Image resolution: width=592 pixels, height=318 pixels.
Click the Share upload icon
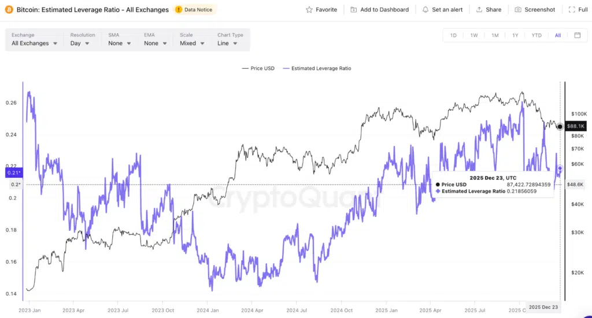pyautogui.click(x=479, y=10)
